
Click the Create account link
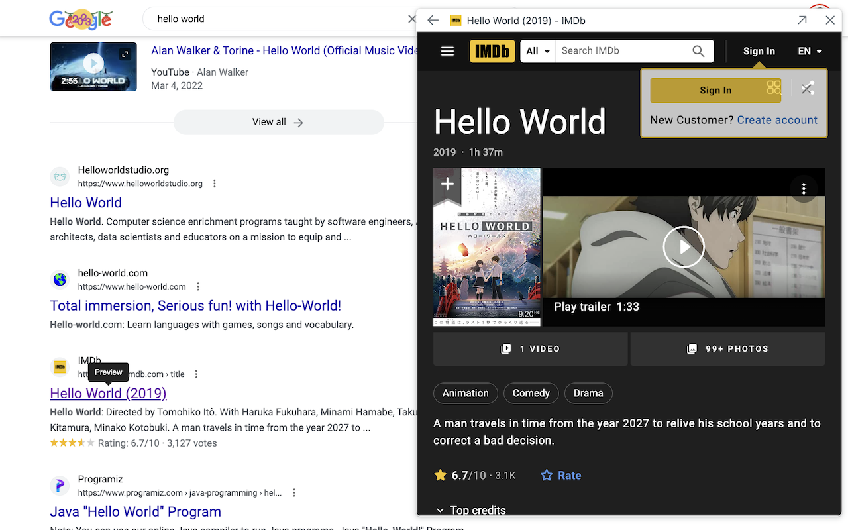point(777,120)
